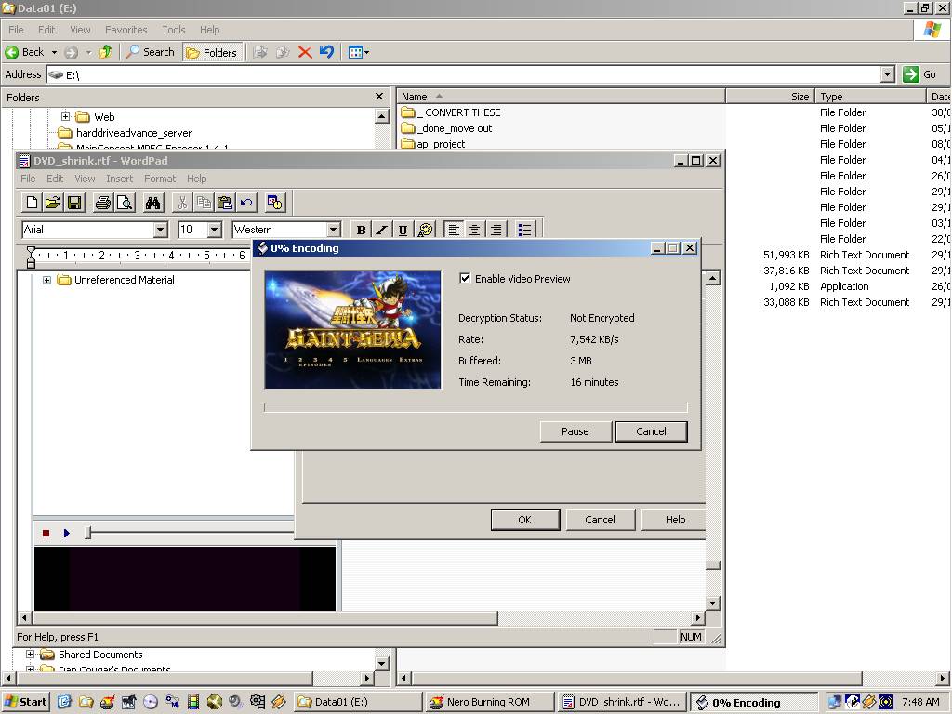Click the Windows Start button
Image resolution: width=952 pixels, height=714 pixels.
coord(26,702)
